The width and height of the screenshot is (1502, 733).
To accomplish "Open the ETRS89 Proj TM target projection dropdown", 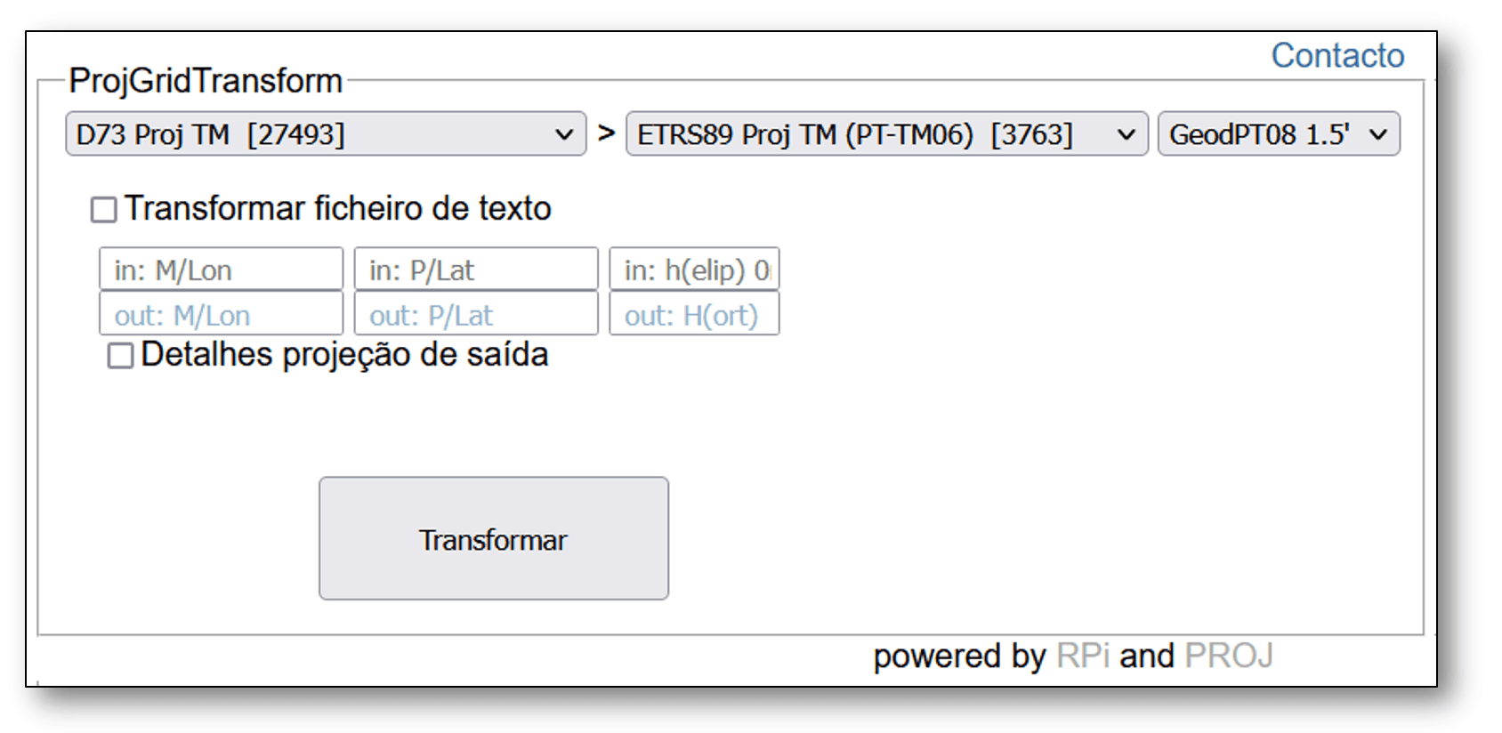I will [886, 134].
